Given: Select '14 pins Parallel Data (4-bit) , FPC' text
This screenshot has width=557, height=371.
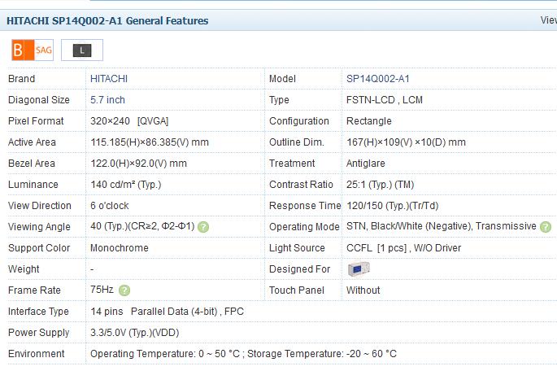Looking at the screenshot, I should point(167,312).
